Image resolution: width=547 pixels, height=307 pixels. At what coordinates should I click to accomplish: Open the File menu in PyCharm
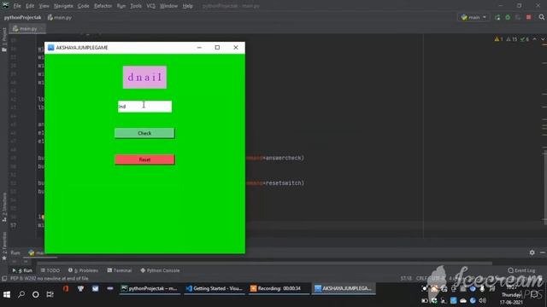click(x=17, y=6)
